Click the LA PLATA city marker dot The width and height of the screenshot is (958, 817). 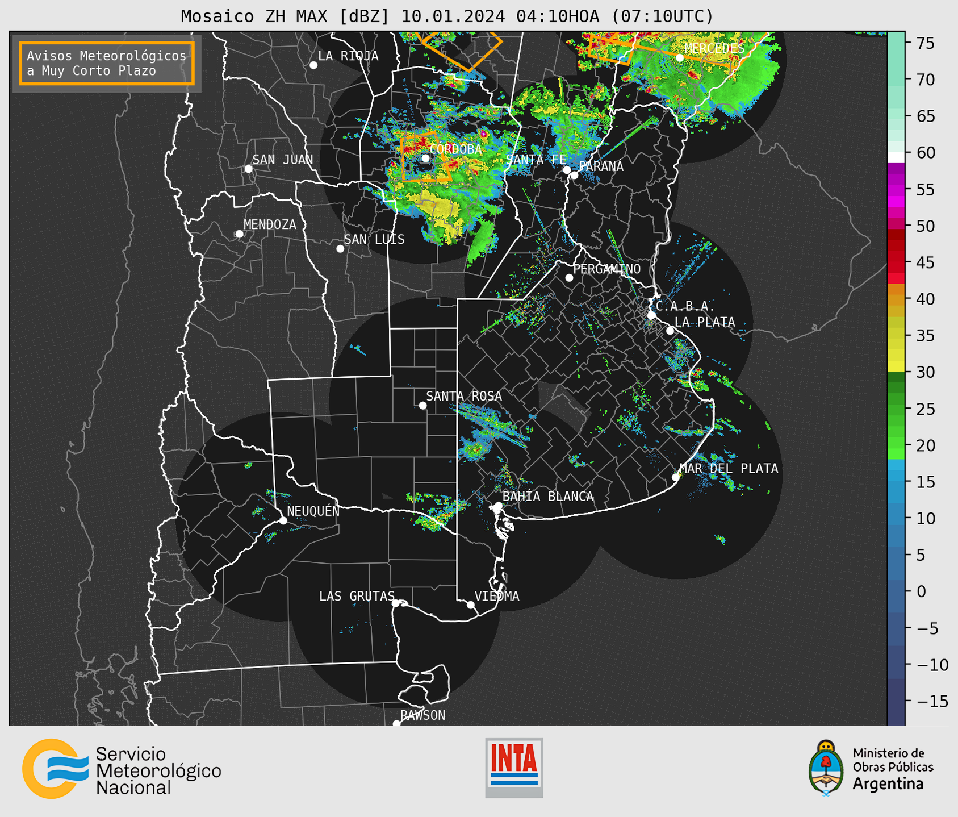click(670, 331)
